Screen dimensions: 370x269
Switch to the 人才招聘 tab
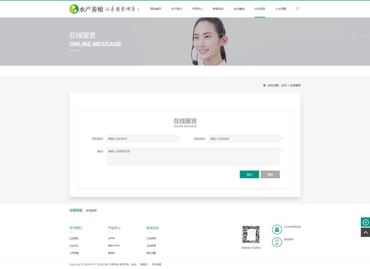point(280,9)
